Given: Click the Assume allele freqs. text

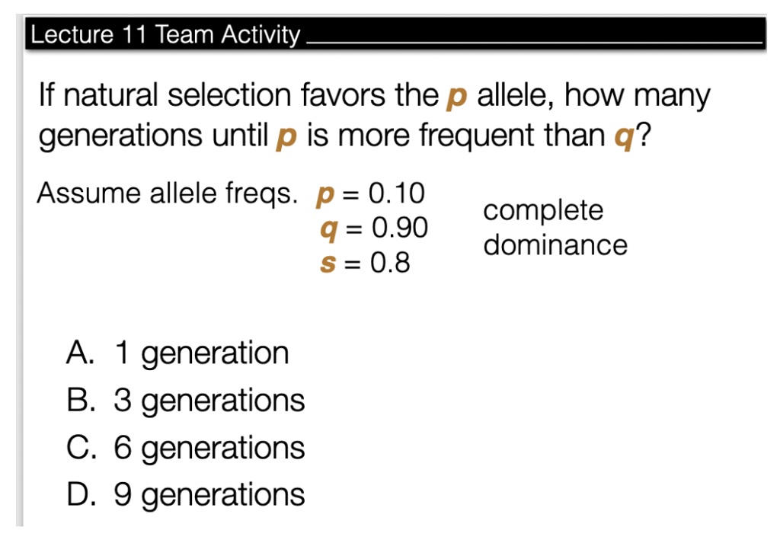Looking at the screenshot, I should point(167,193).
